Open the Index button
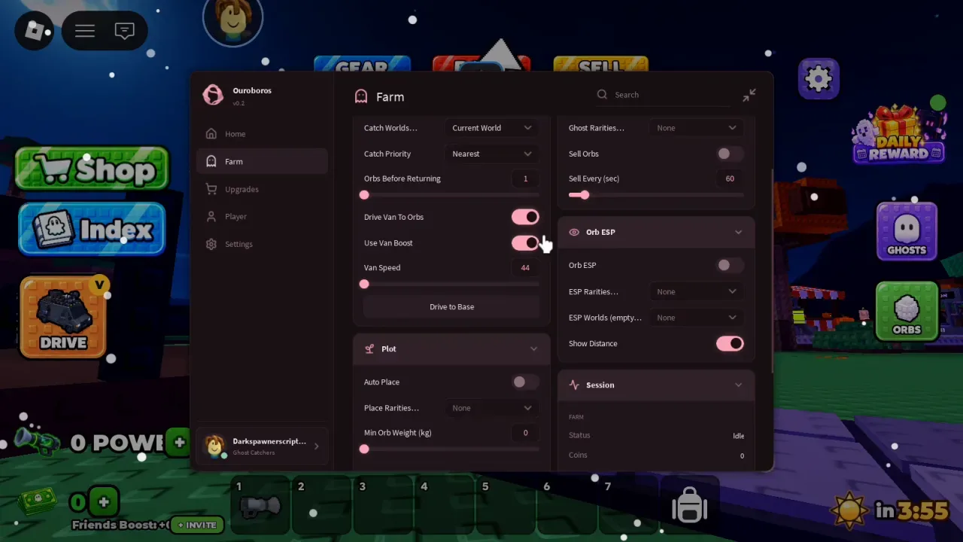Viewport: 963px width, 542px height. pos(92,229)
